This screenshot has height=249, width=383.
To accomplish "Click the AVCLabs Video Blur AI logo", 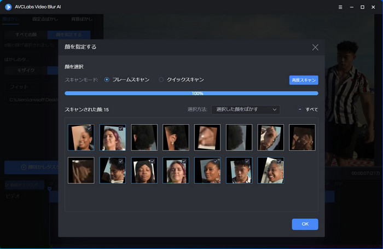I will coord(8,7).
